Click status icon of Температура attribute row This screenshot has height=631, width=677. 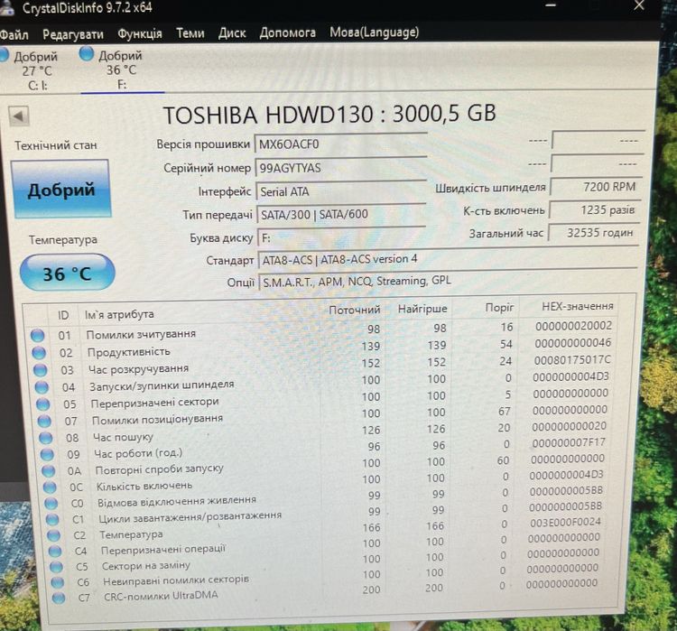point(53,535)
